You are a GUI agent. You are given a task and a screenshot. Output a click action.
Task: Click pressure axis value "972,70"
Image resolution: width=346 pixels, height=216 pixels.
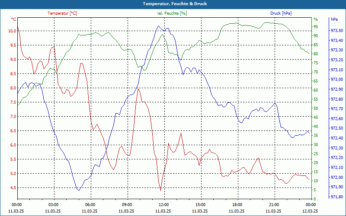tap(337, 109)
